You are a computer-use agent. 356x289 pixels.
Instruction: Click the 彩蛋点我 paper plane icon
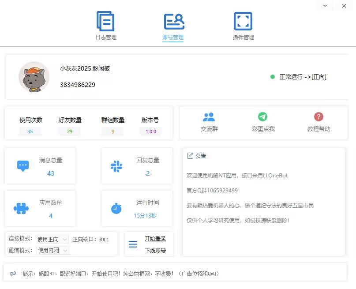point(263,116)
